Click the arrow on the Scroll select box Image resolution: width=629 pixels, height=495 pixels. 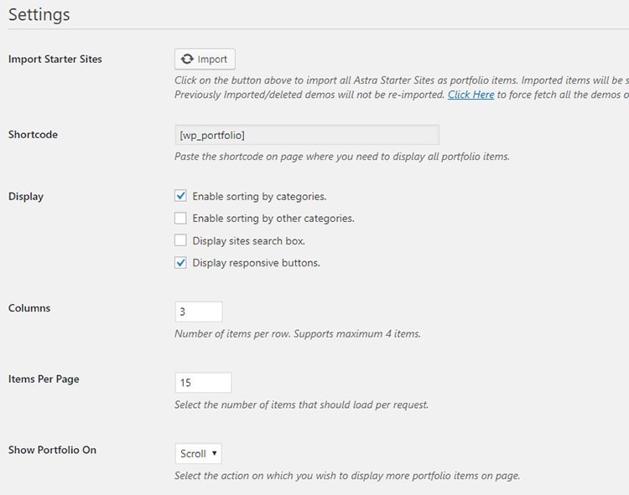point(215,454)
